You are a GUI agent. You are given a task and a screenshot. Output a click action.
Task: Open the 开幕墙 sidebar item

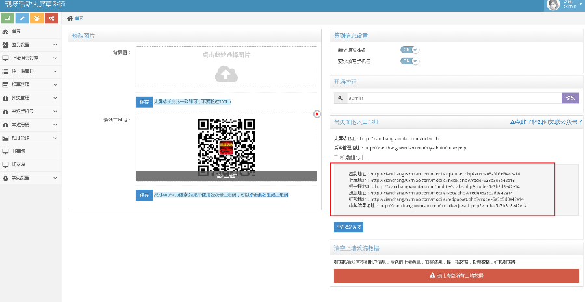pyautogui.click(x=31, y=151)
